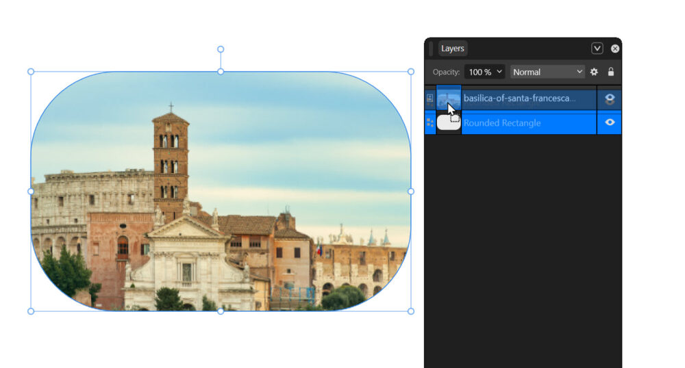Click the layer lock padlock icon
Image resolution: width=685 pixels, height=368 pixels.
coord(610,72)
